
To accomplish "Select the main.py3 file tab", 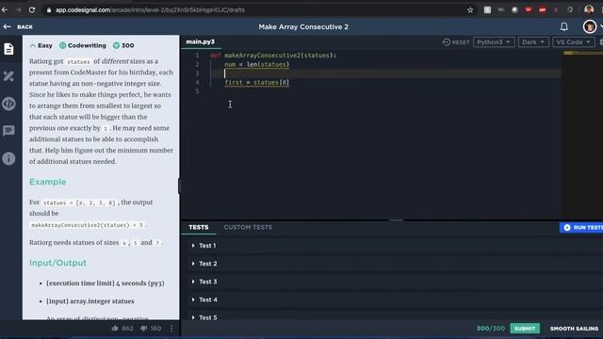I will (201, 41).
